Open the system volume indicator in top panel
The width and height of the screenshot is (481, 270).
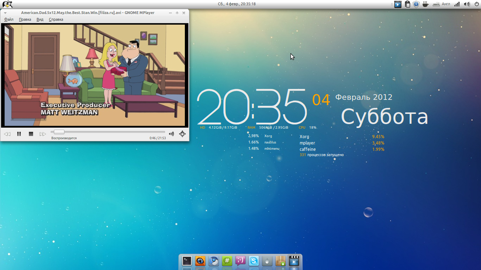point(467,4)
